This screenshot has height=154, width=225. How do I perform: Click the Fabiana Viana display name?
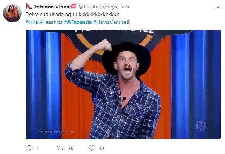tap(52, 7)
